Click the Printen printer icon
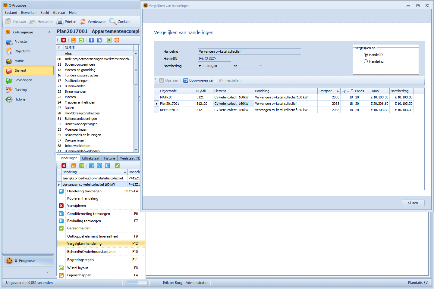Viewport: 434px width, 289px height. pyautogui.click(x=60, y=22)
